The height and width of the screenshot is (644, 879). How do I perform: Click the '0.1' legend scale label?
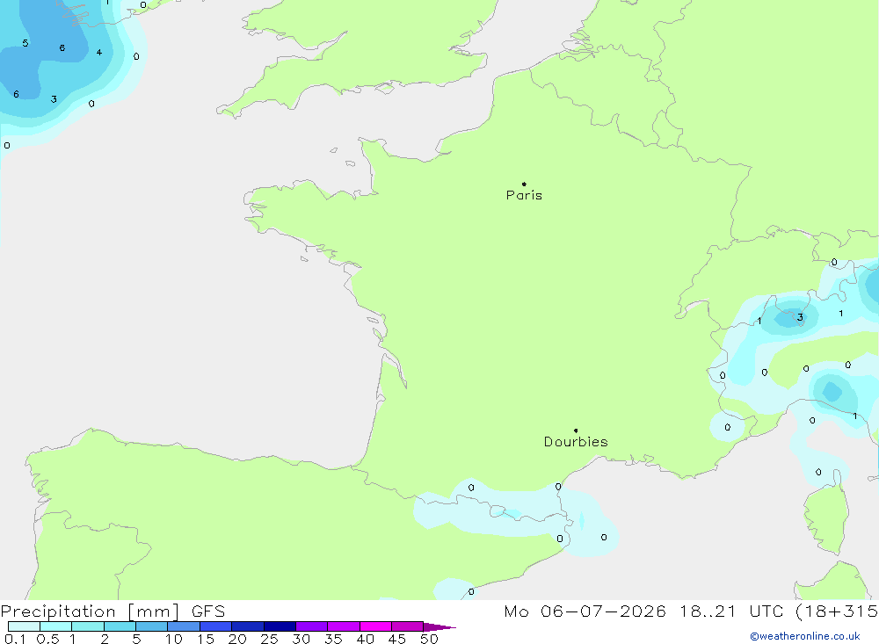tap(15, 639)
